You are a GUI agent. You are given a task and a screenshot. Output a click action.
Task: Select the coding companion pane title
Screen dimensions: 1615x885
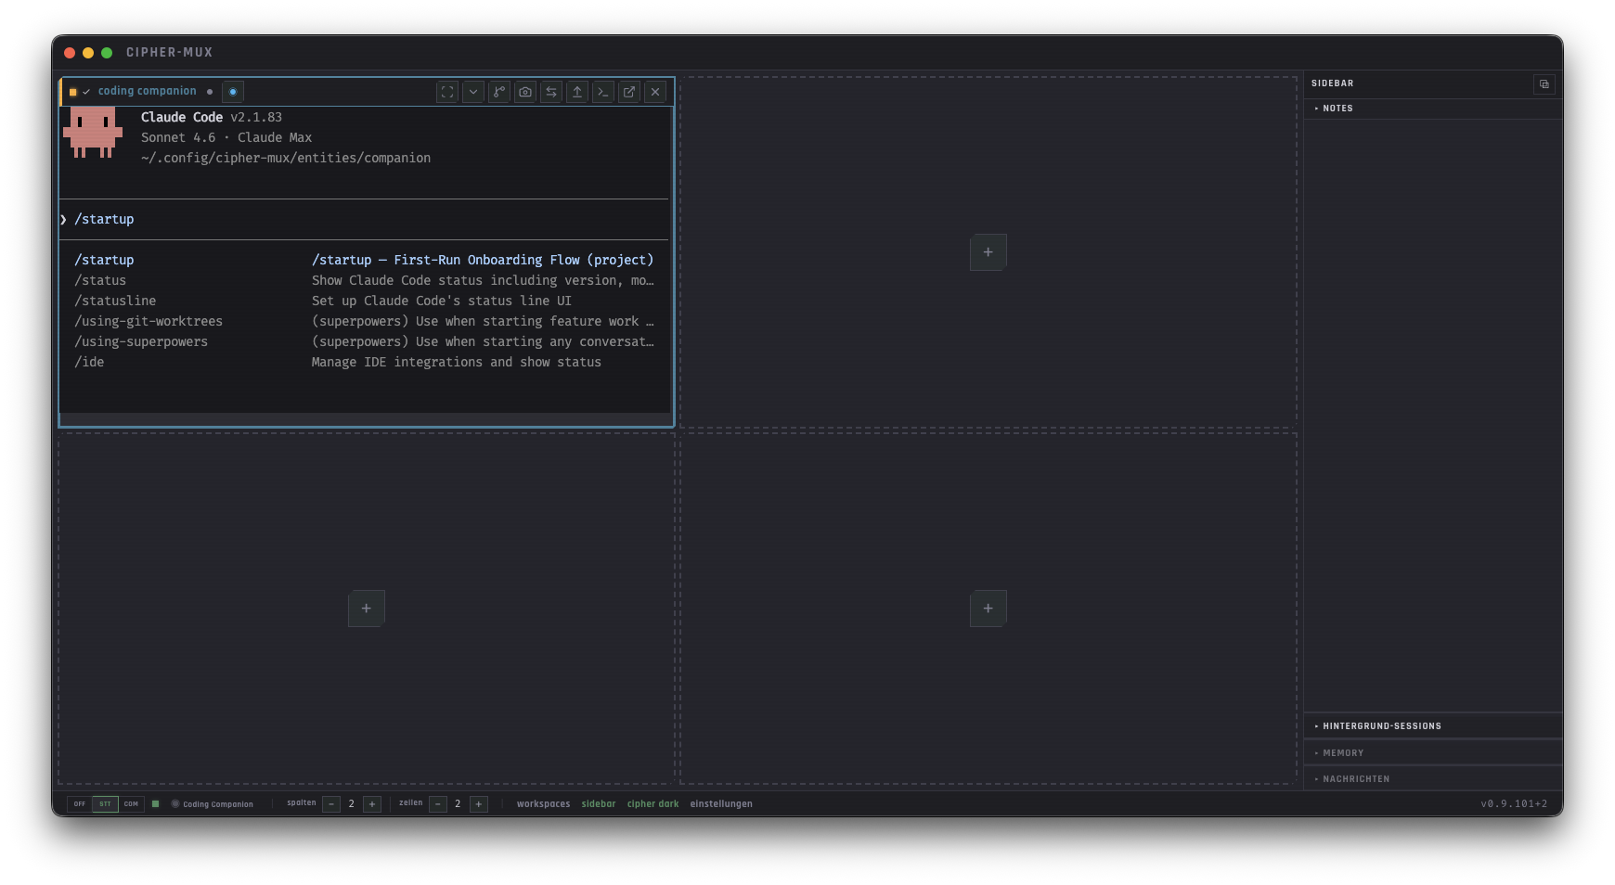pos(148,91)
